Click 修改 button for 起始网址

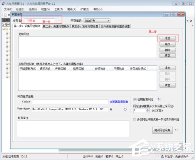(x=168, y=44)
